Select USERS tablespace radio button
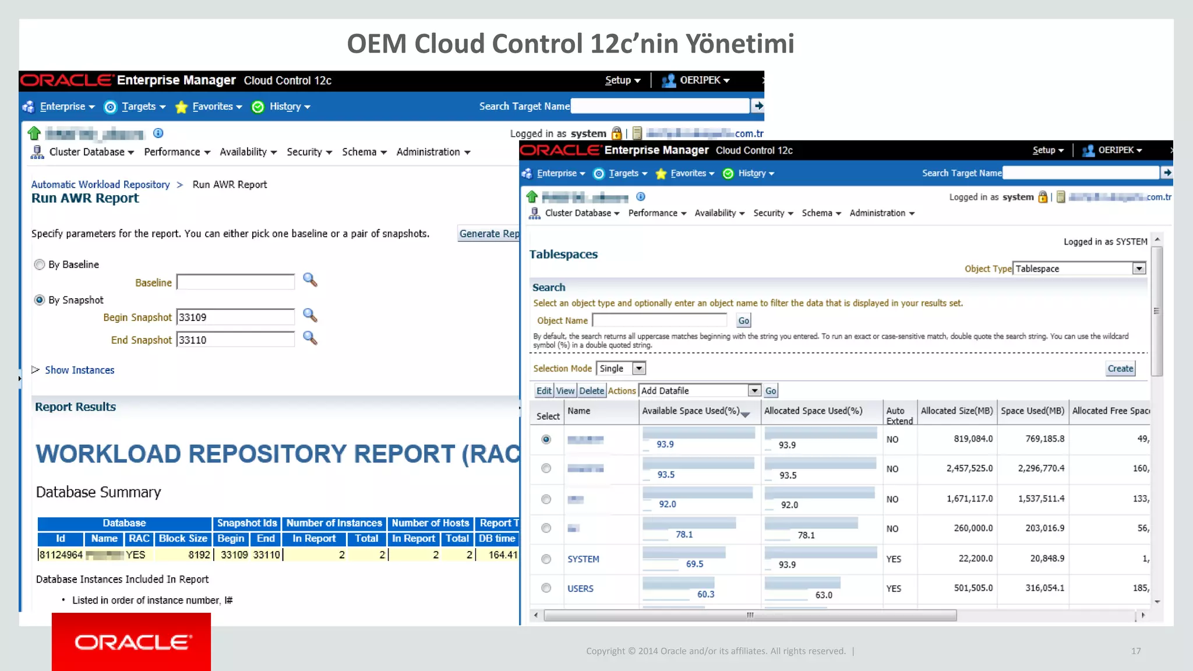The height and width of the screenshot is (671, 1193). tap(546, 588)
